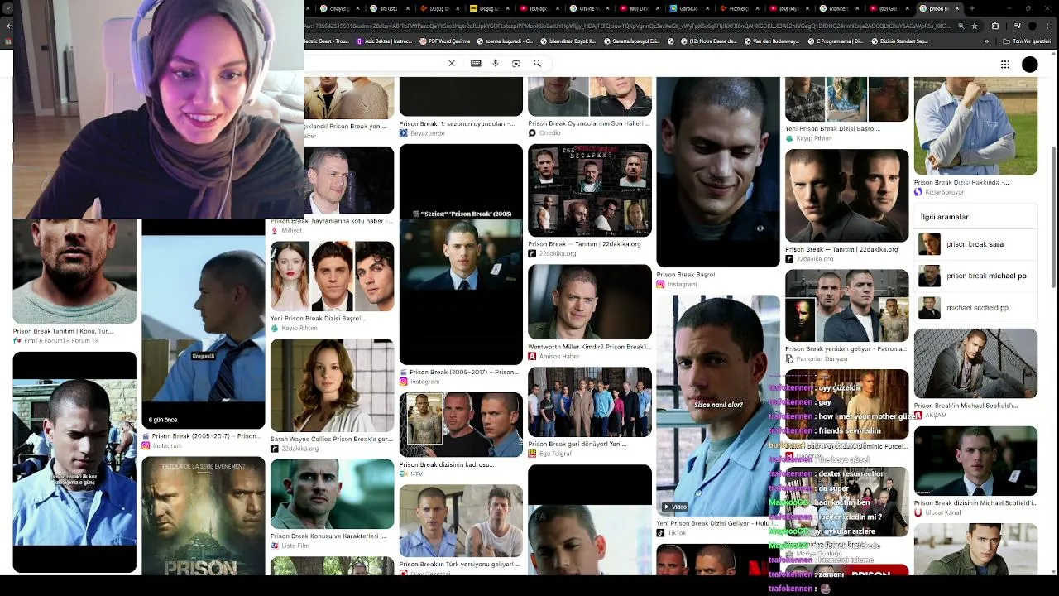Open 'Yeni Prison Break Dizisi Geliyor - Hulu' caption
This screenshot has width=1059, height=596.
[716, 523]
